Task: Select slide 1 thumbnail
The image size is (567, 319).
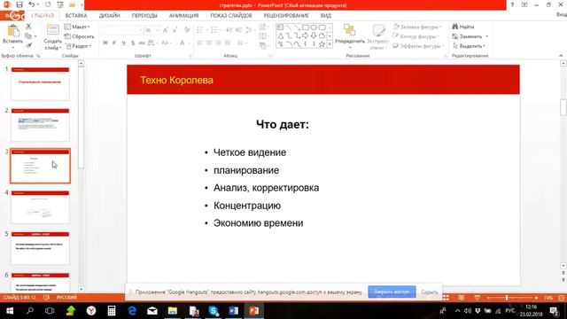Action: 40,83
